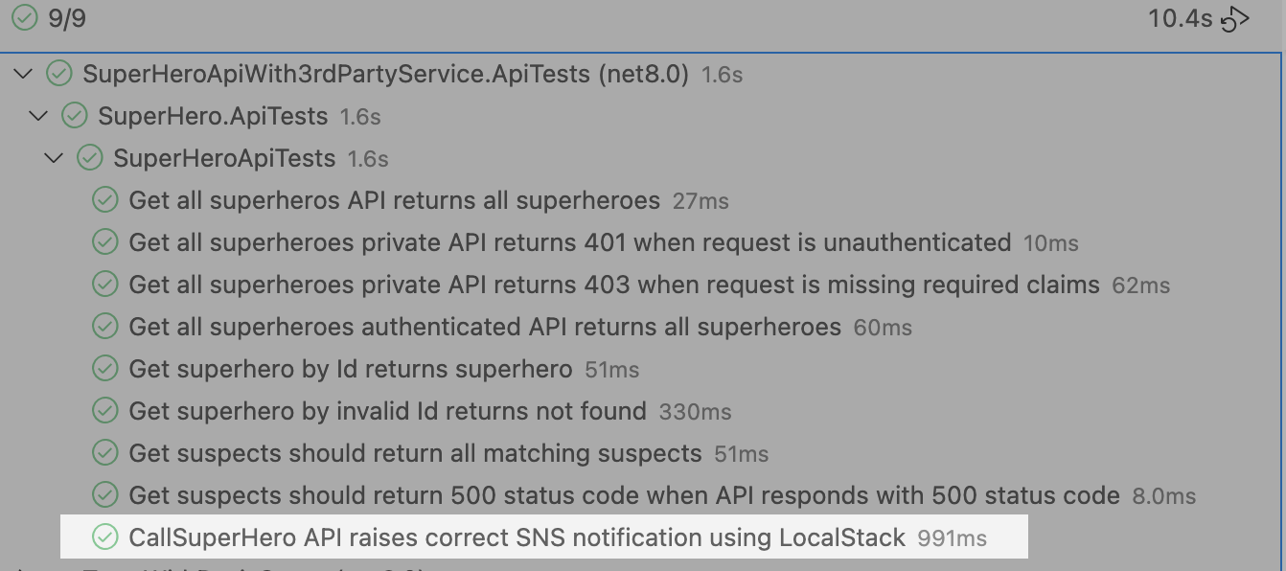The height and width of the screenshot is (571, 1286).
Task: Click the green check beside SuperHeroApiTests
Action: (x=90, y=158)
